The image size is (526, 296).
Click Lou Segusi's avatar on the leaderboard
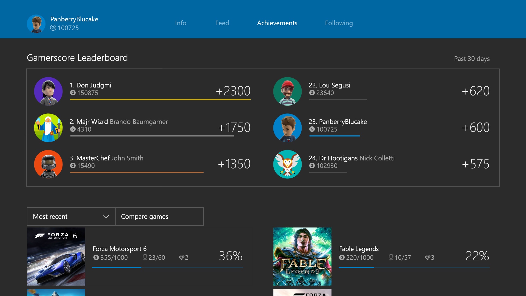pyautogui.click(x=287, y=91)
